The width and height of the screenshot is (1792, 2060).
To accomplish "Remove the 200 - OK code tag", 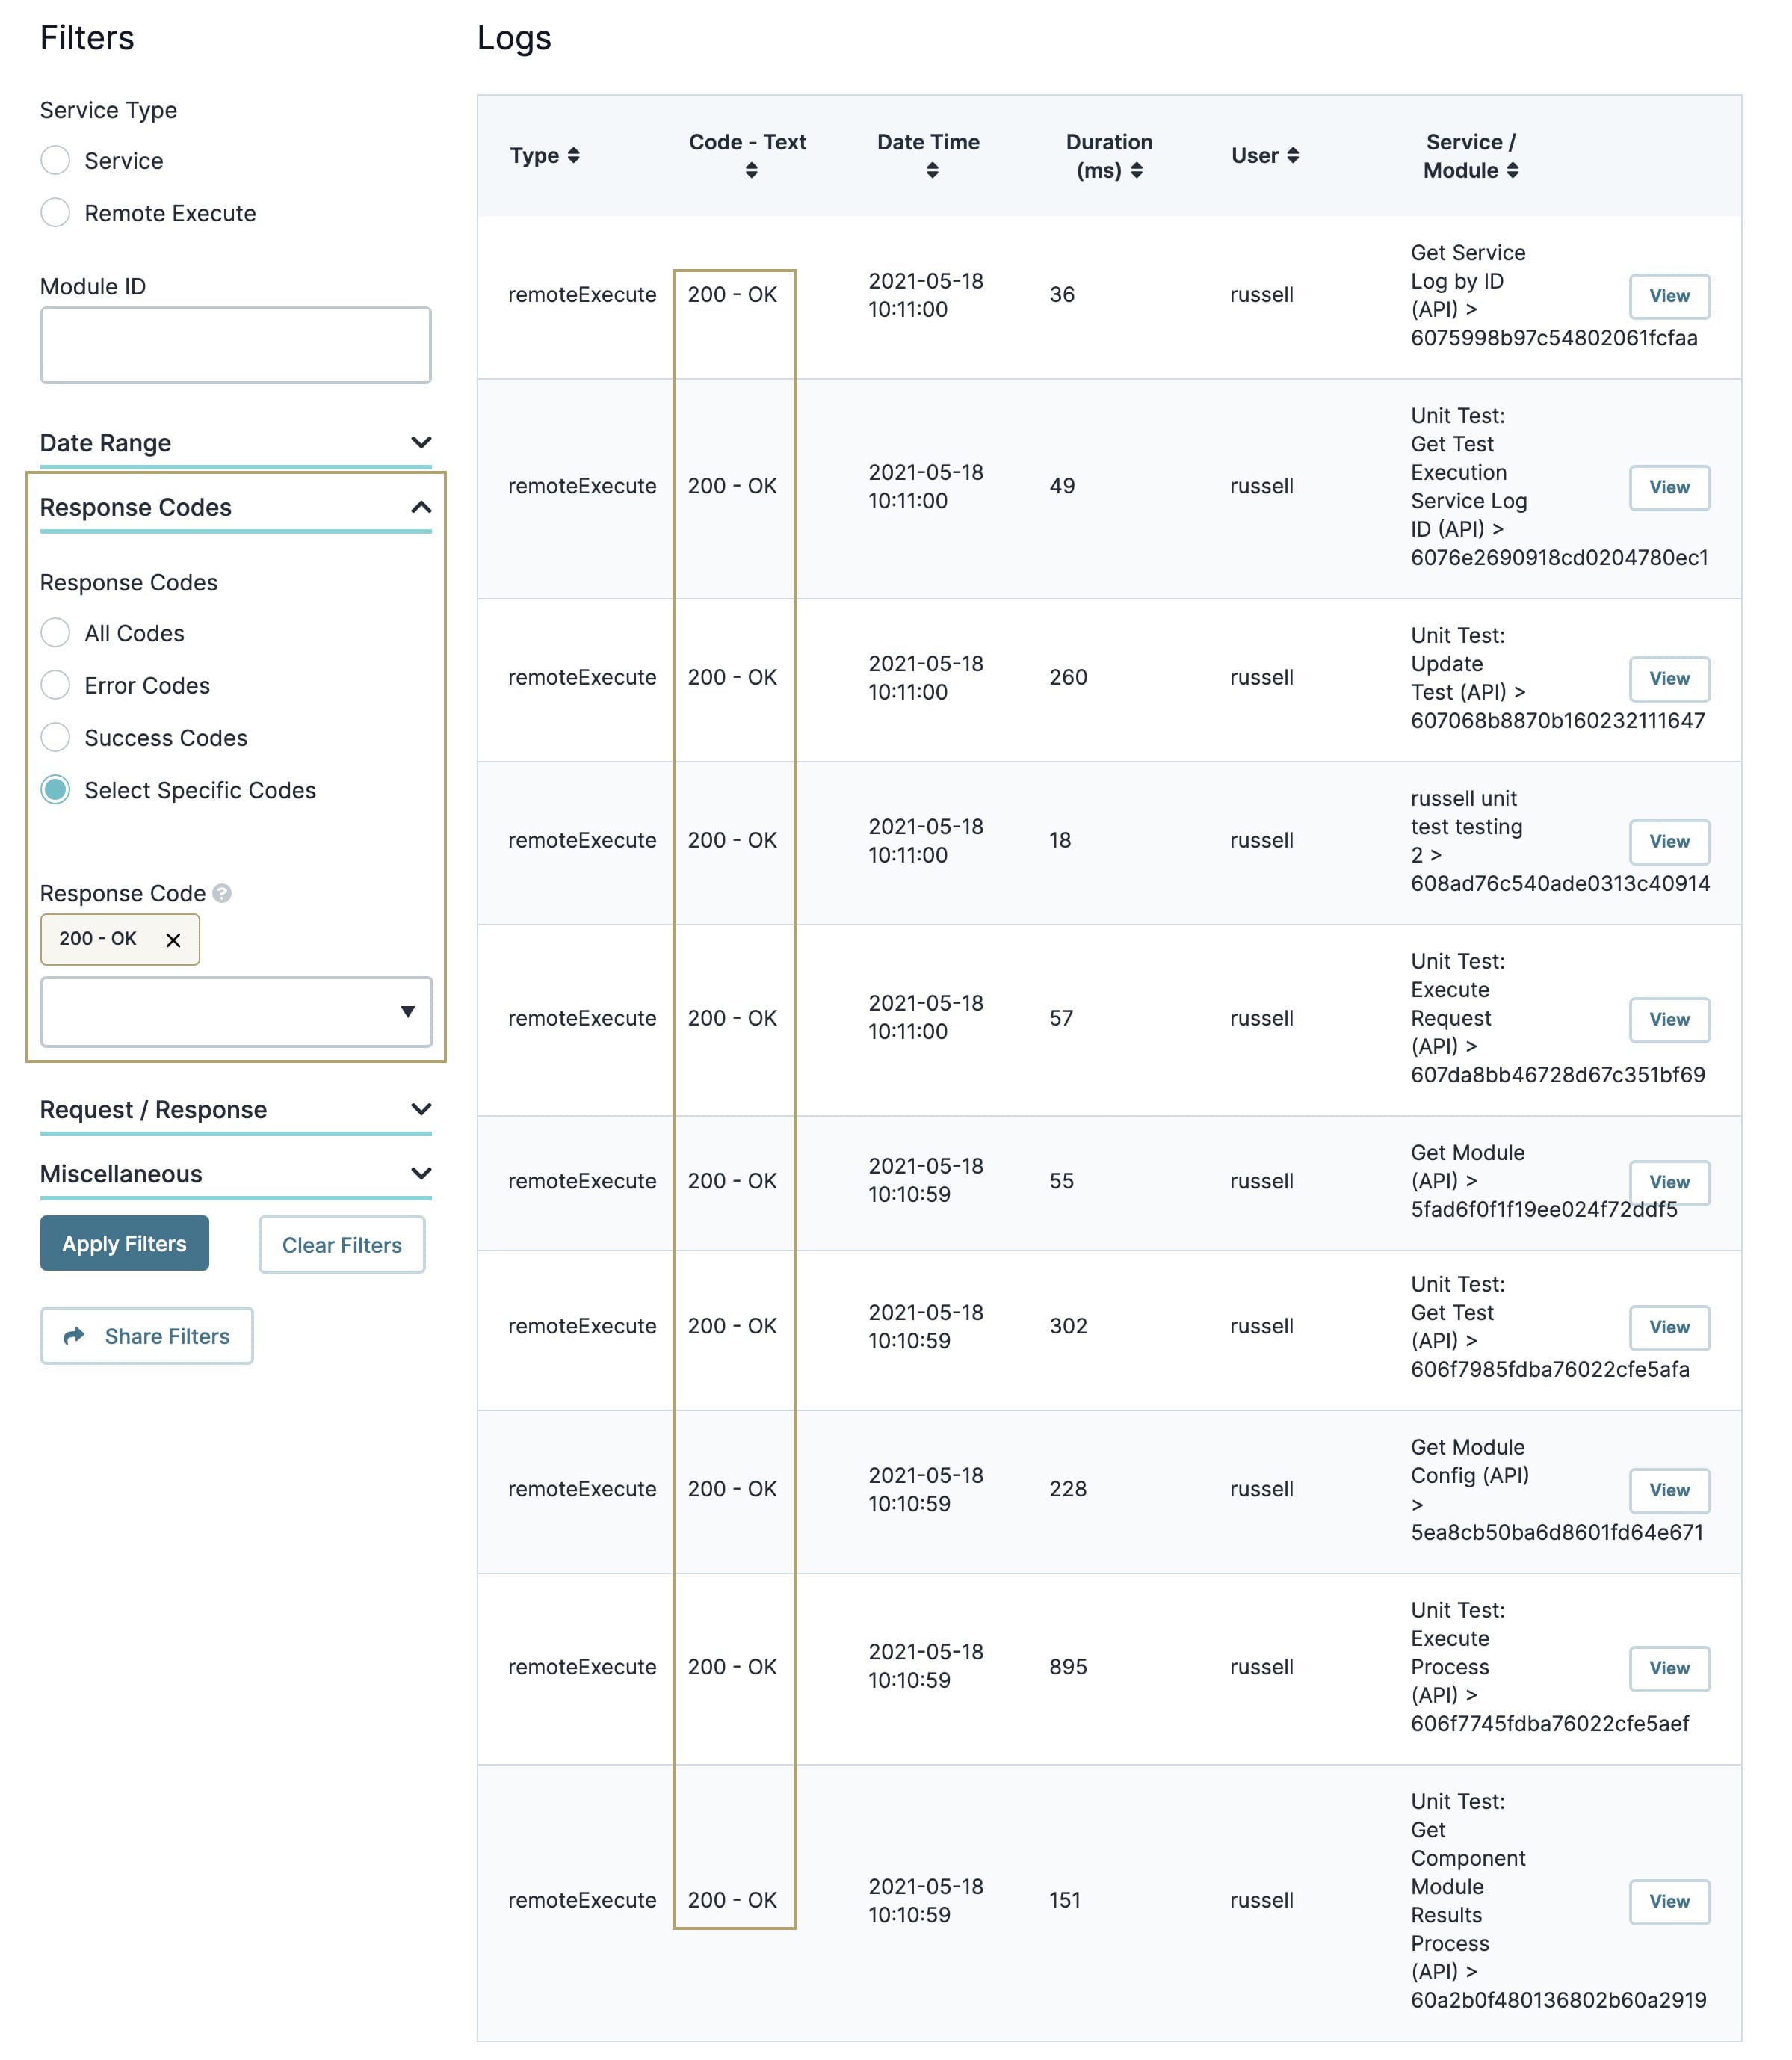I will (173, 940).
